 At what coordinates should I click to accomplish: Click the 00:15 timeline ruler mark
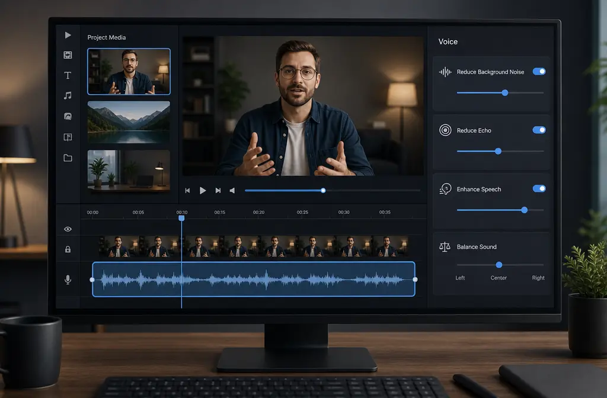[220, 213]
